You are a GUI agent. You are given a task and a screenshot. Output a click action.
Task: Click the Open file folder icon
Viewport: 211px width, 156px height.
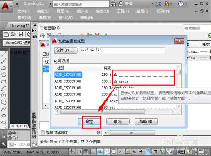[14, 34]
